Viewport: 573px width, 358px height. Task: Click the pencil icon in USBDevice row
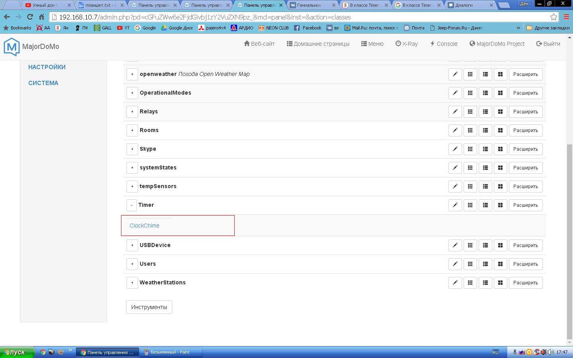pos(455,245)
